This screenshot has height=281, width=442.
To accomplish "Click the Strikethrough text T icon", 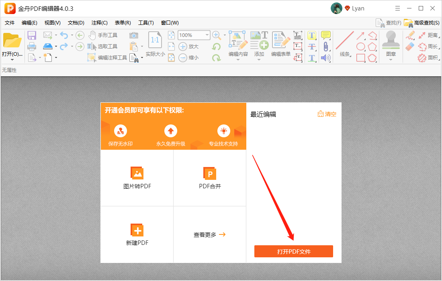I will coord(311,47).
